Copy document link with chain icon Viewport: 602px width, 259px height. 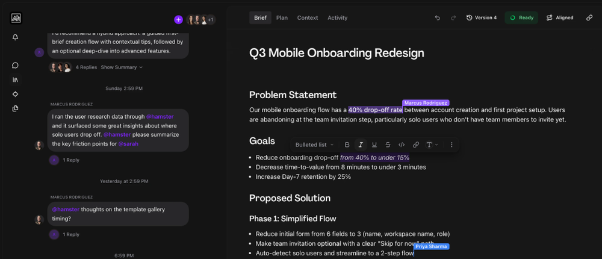[589, 18]
